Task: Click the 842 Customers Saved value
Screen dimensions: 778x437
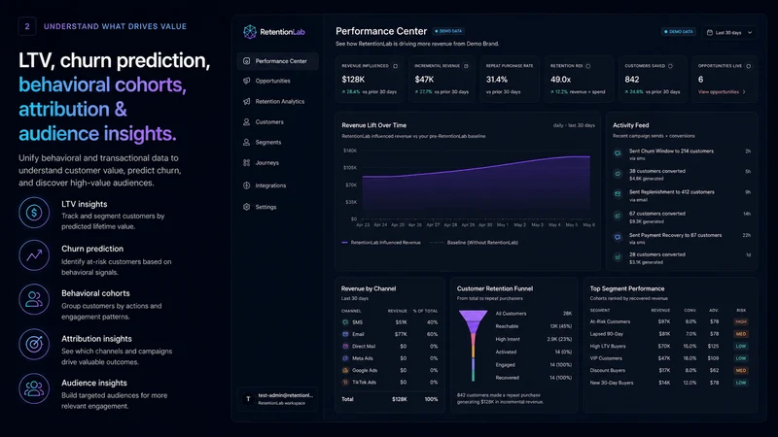Action: (631, 80)
